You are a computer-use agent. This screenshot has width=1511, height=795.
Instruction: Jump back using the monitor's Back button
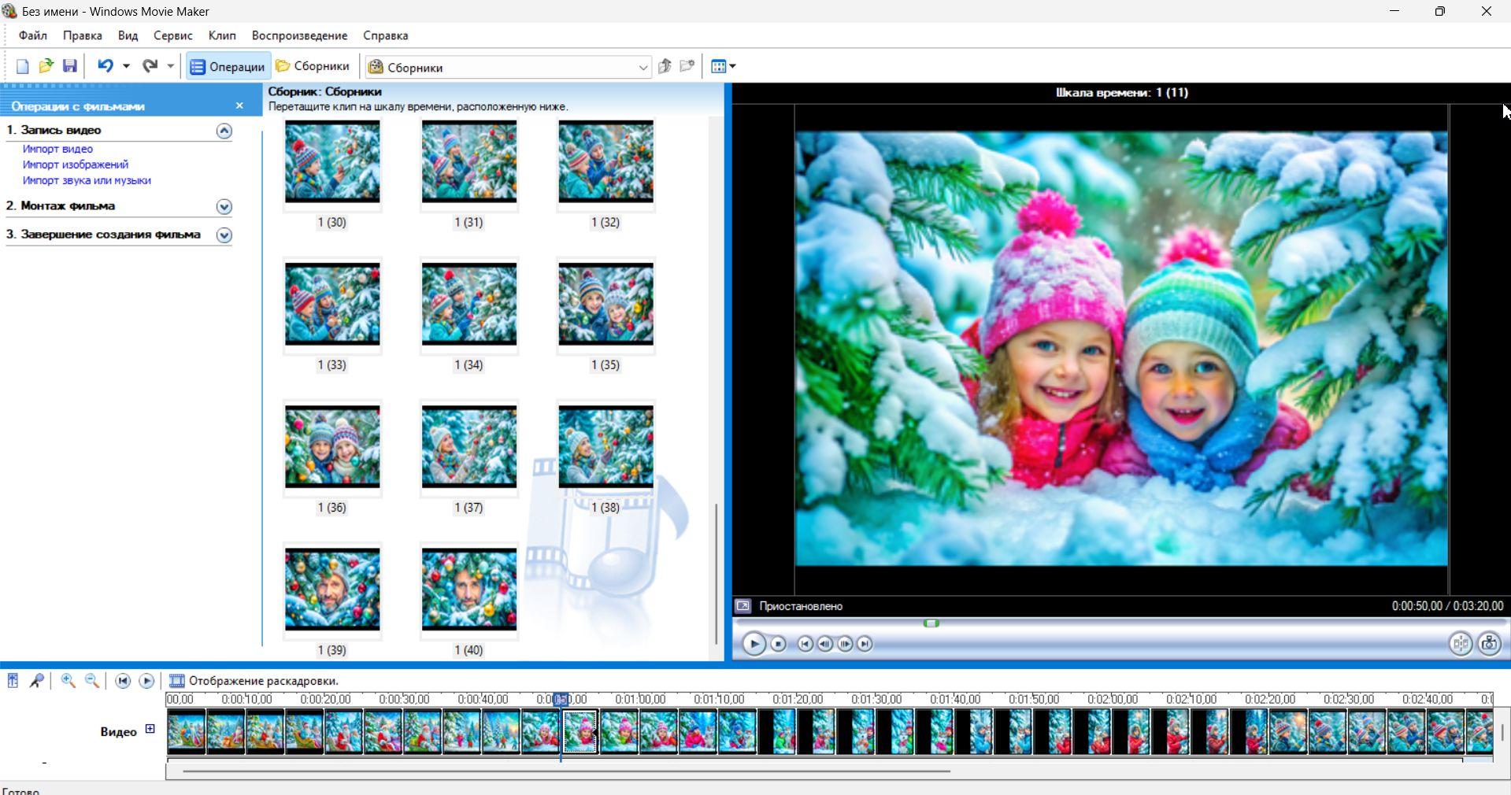[805, 644]
